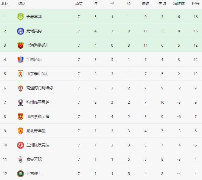Click the 北京理工 green round logo
Viewport: 202px width, 180px height.
(21, 174)
